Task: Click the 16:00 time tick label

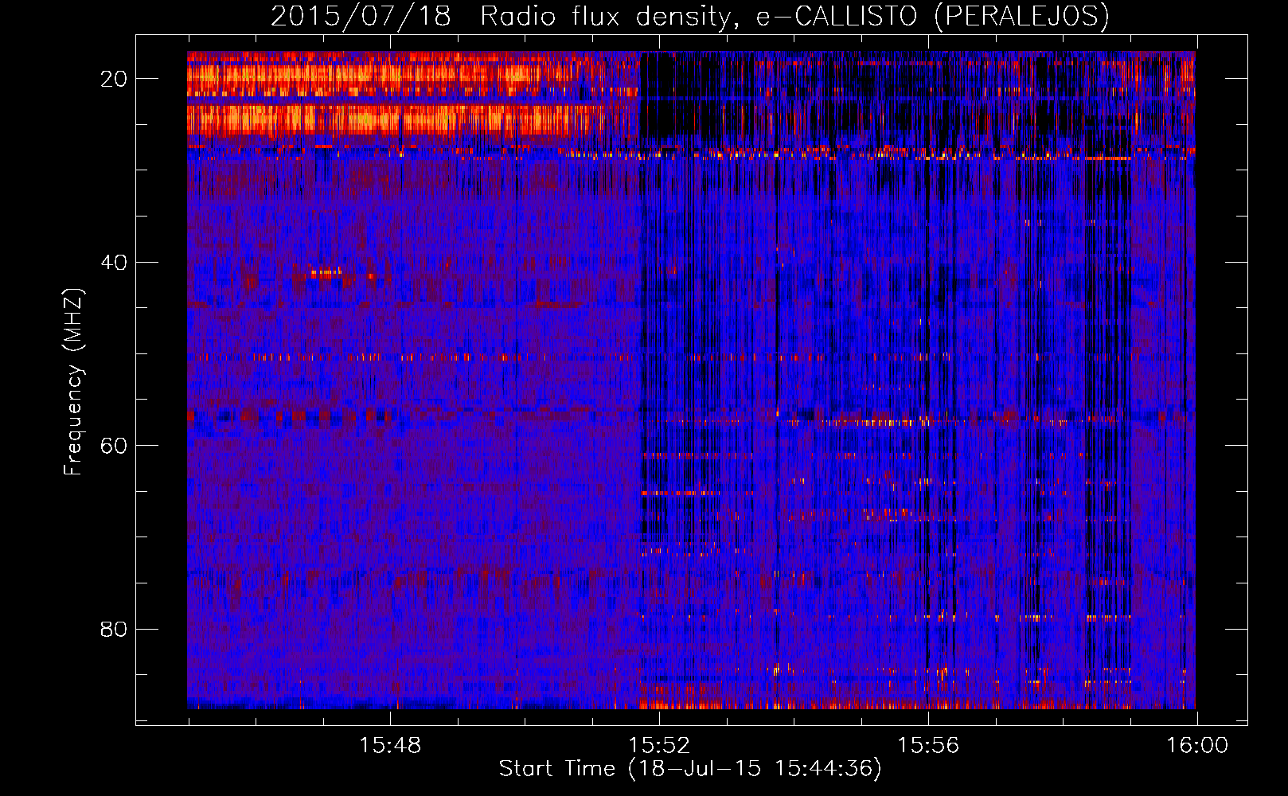Action: click(1197, 746)
